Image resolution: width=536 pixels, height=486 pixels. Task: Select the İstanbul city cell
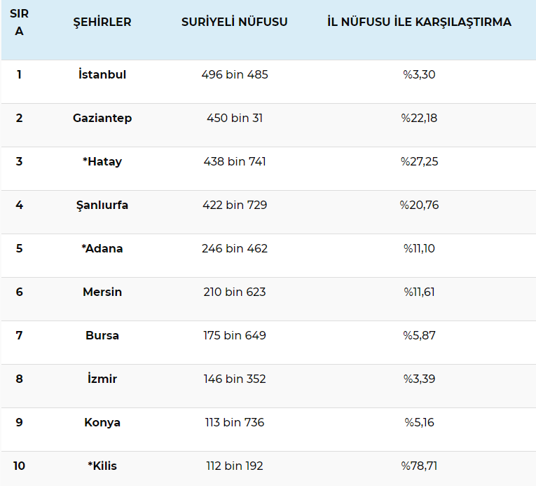coord(102,74)
